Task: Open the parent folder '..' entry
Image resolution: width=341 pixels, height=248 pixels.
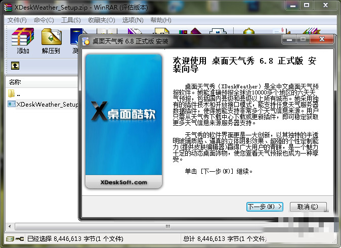Action: click(x=14, y=94)
